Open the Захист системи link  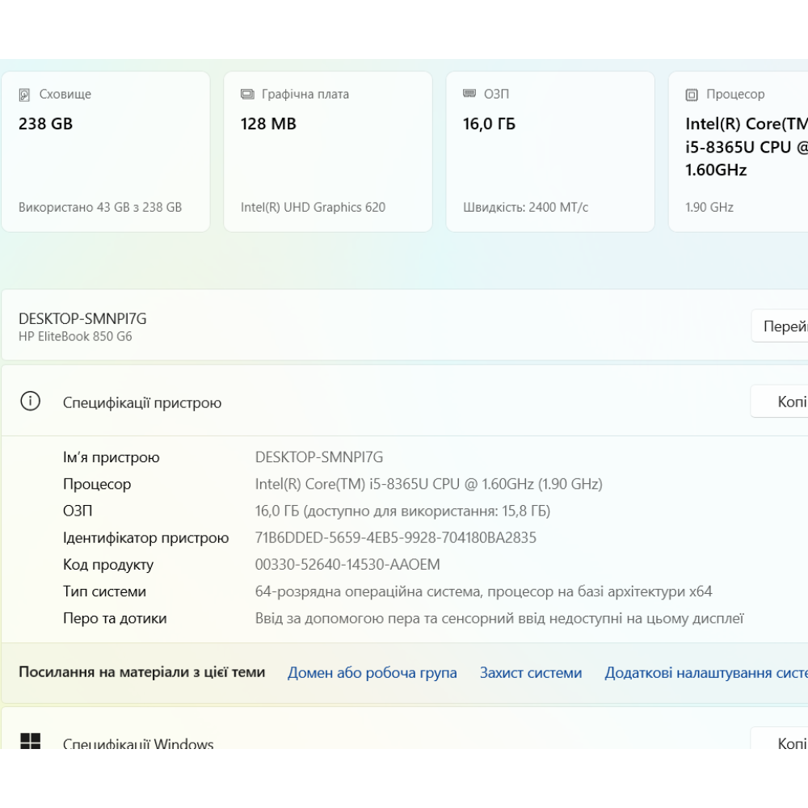point(530,672)
